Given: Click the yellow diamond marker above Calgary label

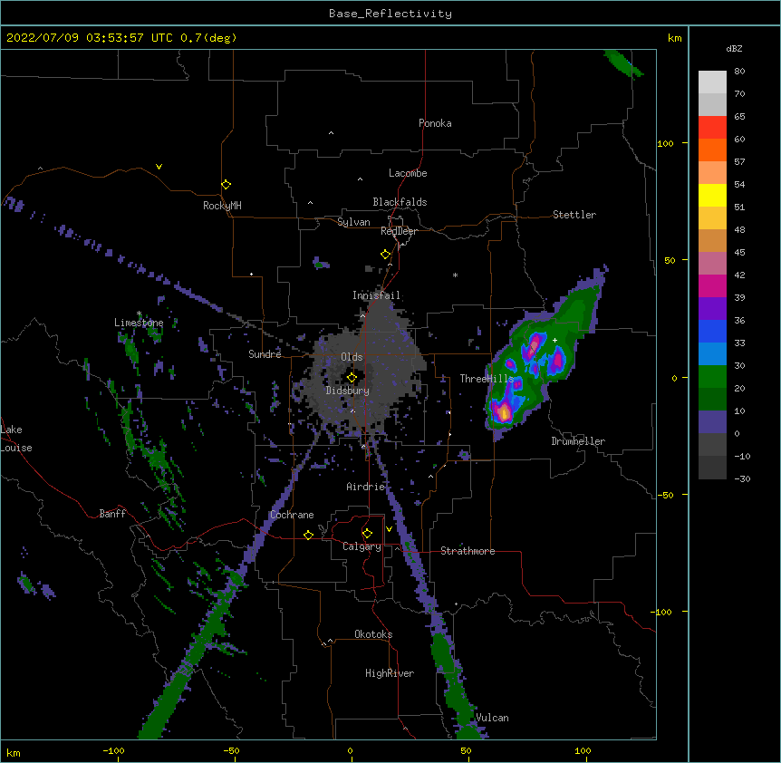Looking at the screenshot, I should pyautogui.click(x=367, y=534).
